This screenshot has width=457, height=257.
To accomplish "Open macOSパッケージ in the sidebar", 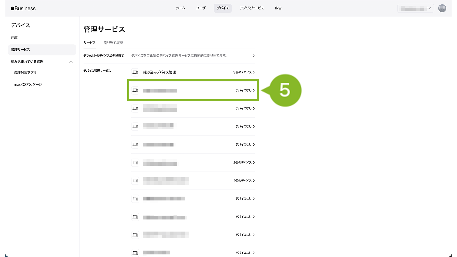I will [28, 85].
